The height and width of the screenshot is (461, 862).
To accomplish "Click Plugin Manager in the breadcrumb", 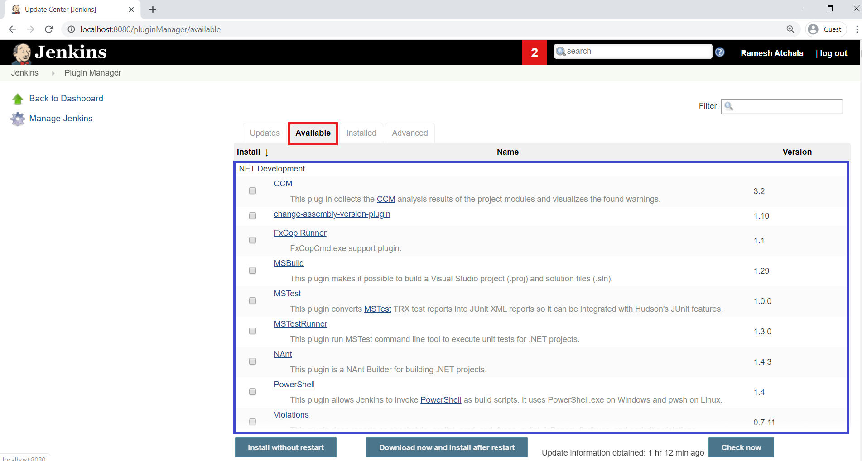I will (x=93, y=73).
